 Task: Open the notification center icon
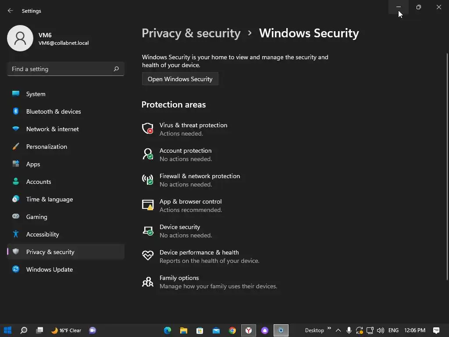436,330
